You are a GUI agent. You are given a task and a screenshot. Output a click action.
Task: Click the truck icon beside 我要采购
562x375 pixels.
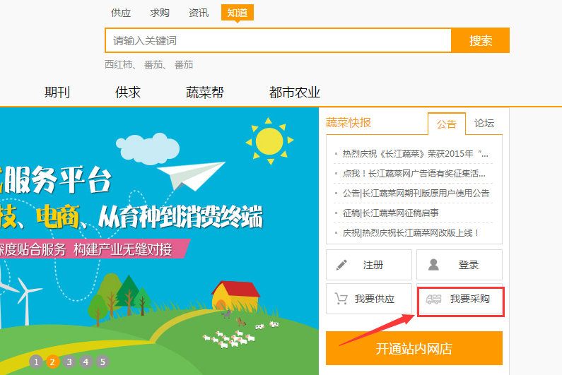tap(433, 299)
